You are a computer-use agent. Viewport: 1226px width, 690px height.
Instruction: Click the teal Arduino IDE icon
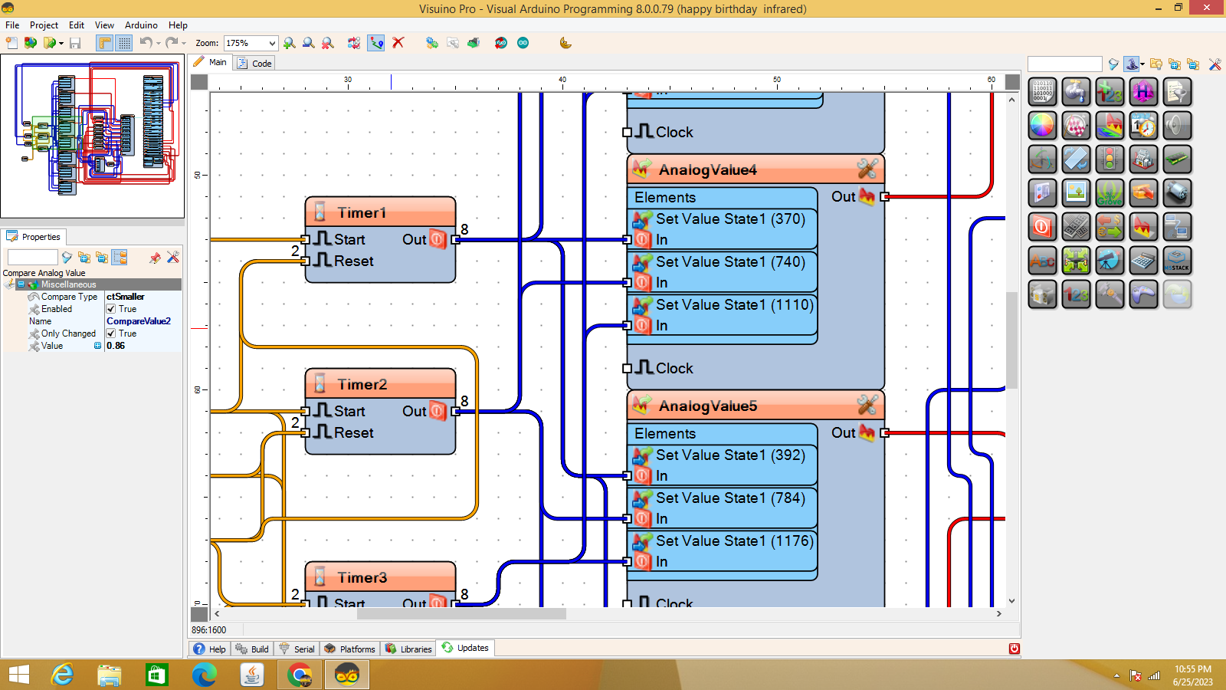pos(523,43)
